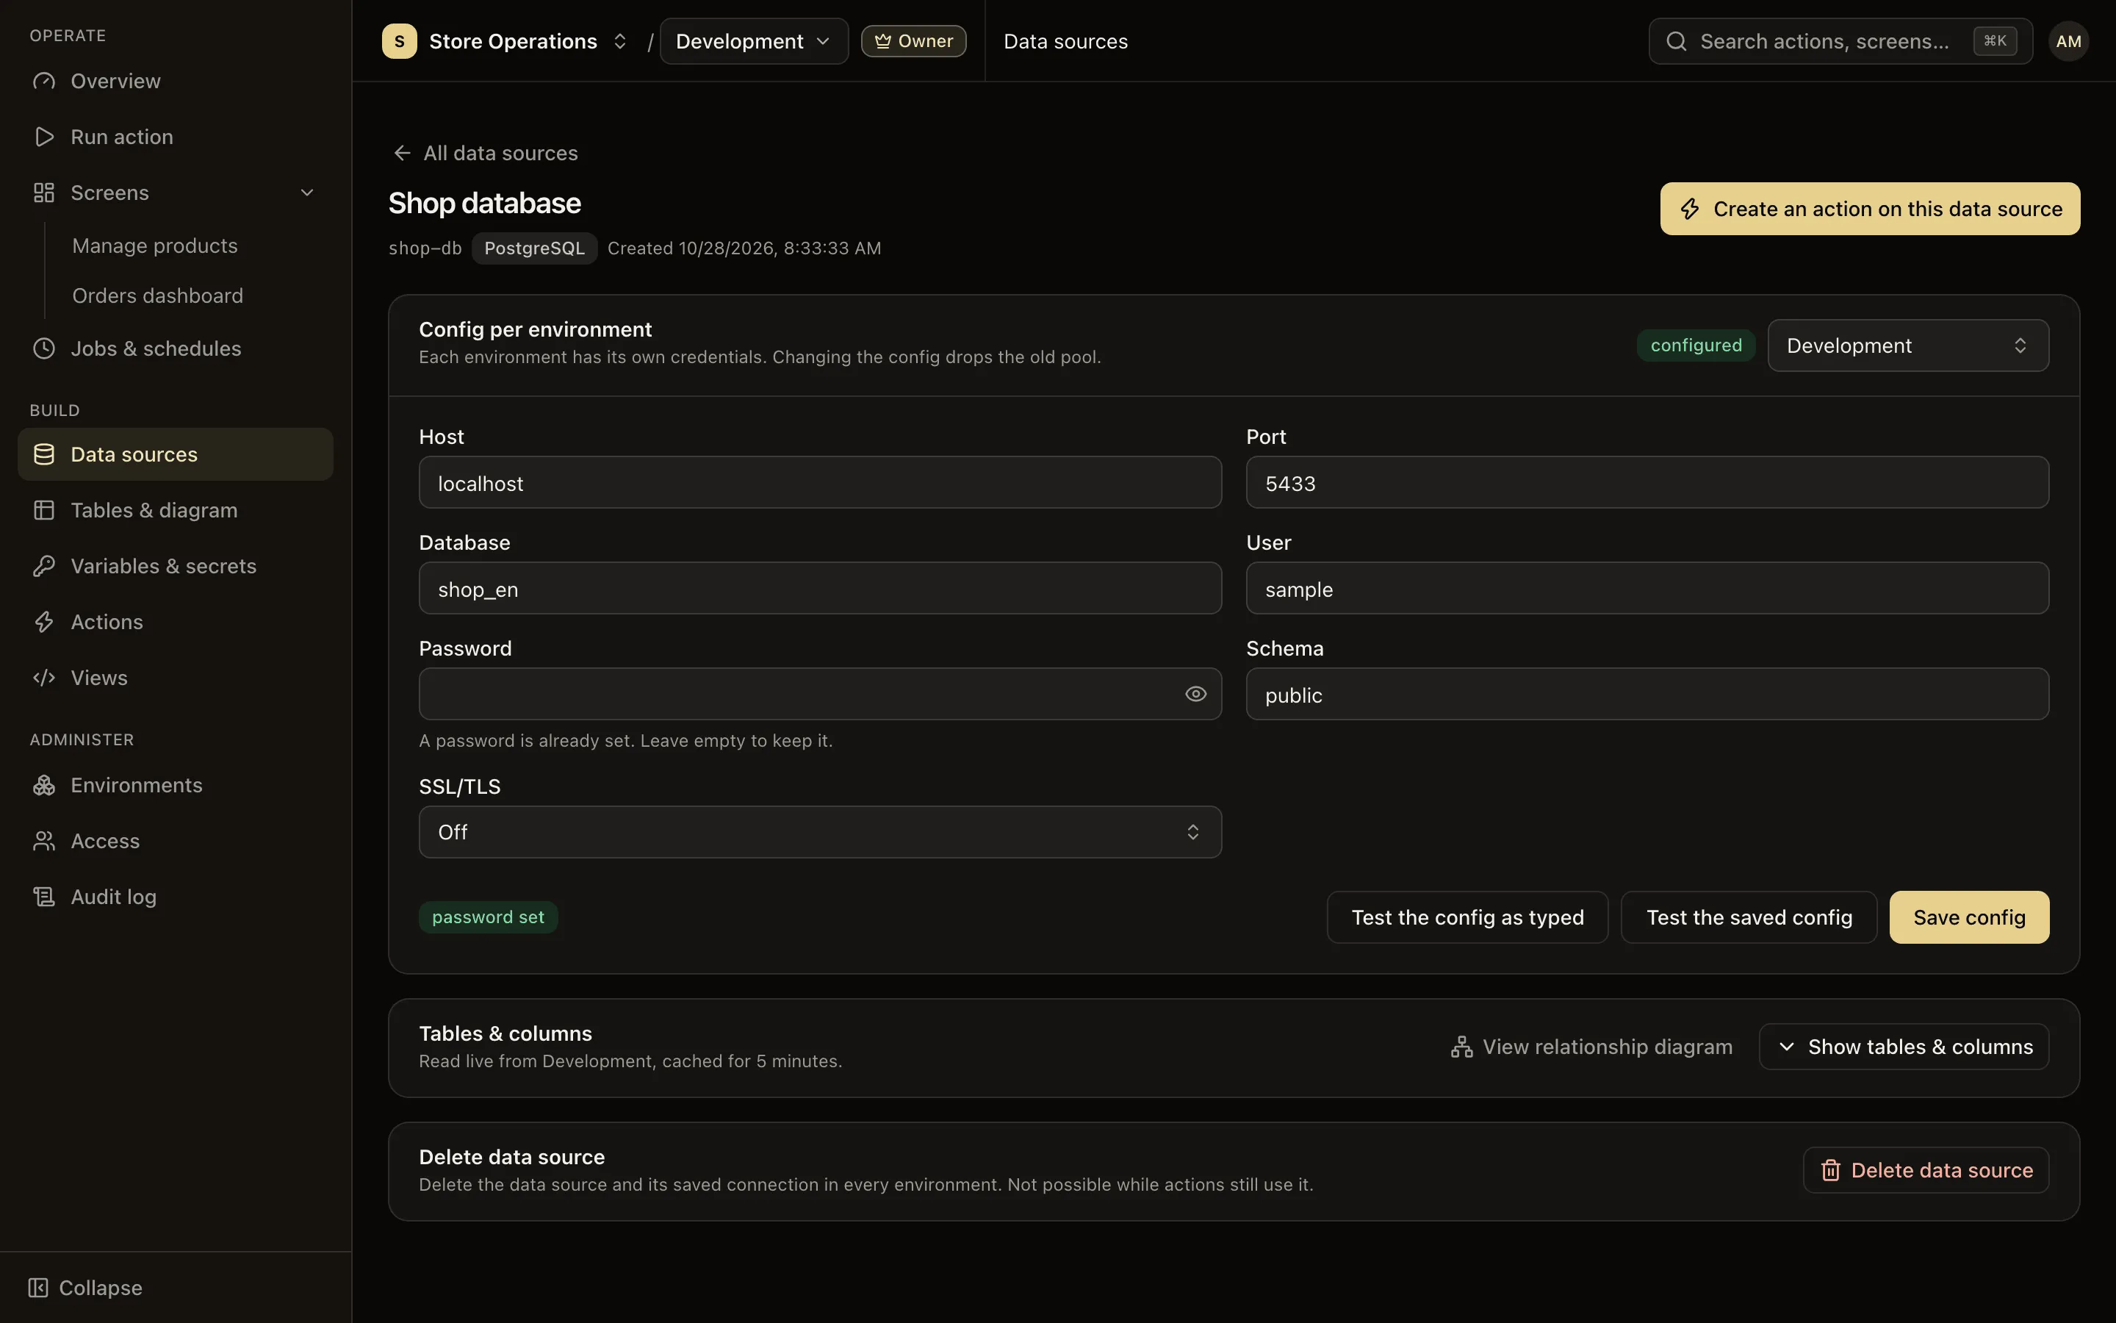Click the Access people icon
Screen dimensions: 2116x1323
44,841
